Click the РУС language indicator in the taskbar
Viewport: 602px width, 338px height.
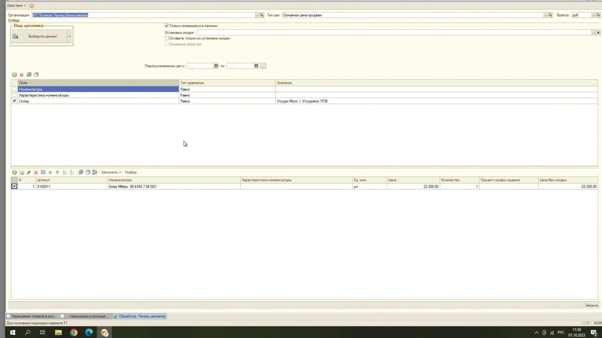tap(561, 332)
